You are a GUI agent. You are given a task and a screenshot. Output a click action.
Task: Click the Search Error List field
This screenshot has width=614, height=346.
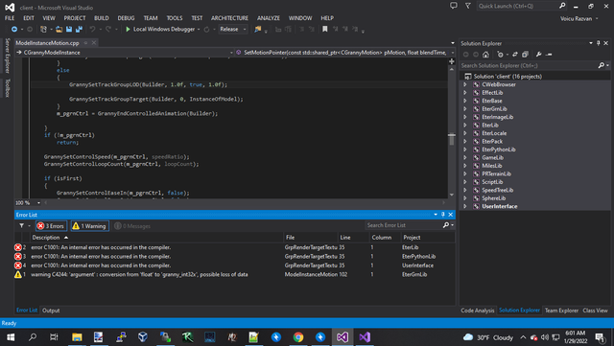[x=404, y=225]
